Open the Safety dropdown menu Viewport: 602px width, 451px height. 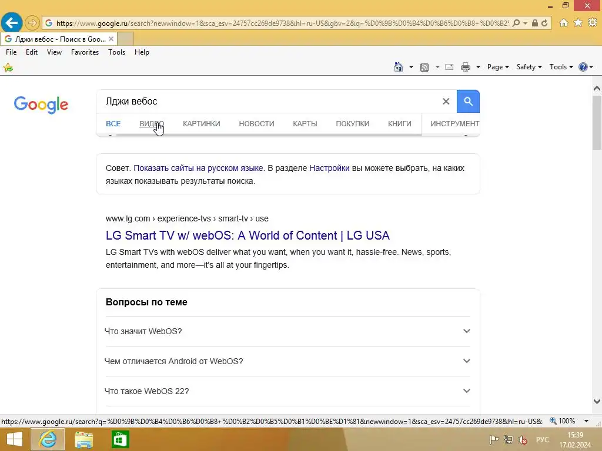coord(529,67)
